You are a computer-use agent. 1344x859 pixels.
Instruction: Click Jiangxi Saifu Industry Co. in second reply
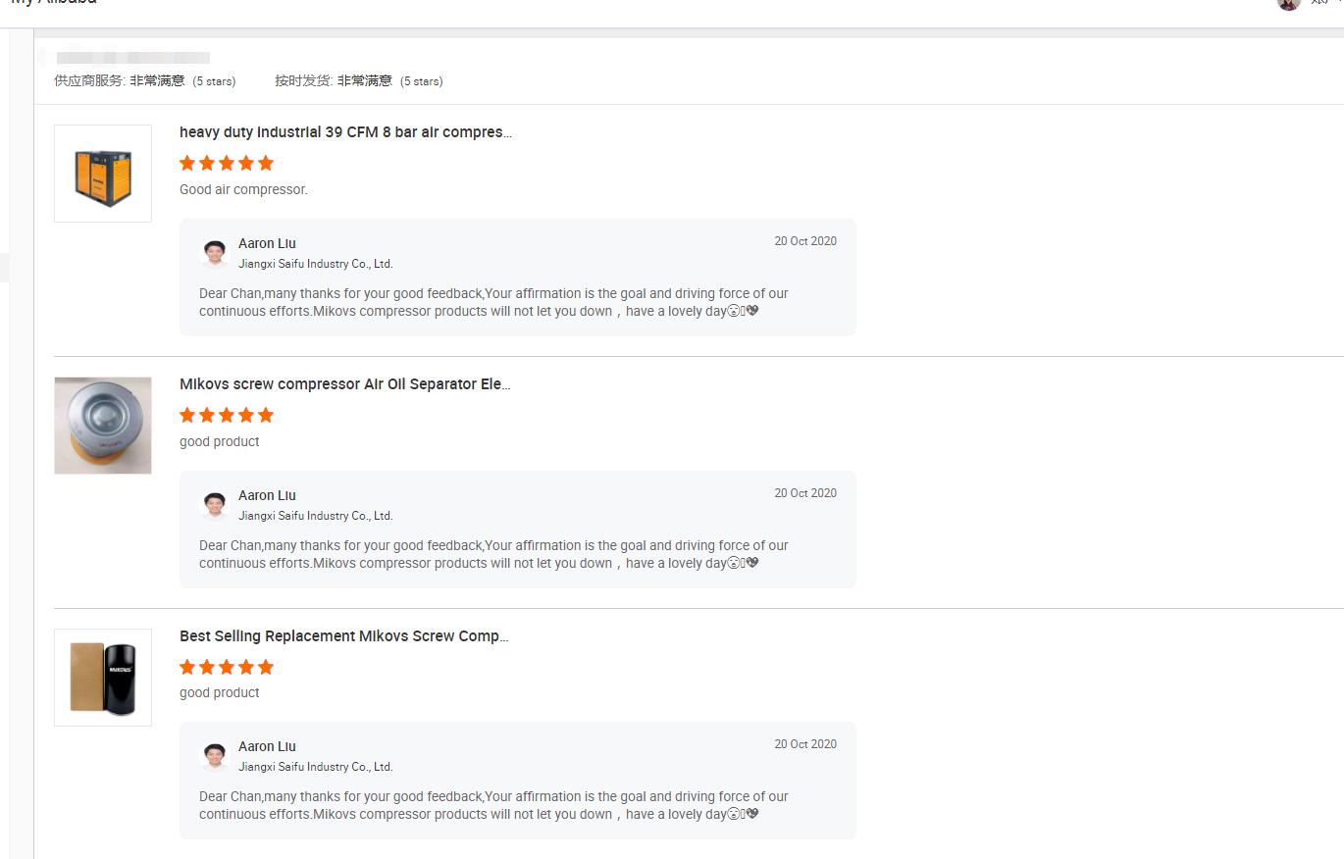coord(315,516)
